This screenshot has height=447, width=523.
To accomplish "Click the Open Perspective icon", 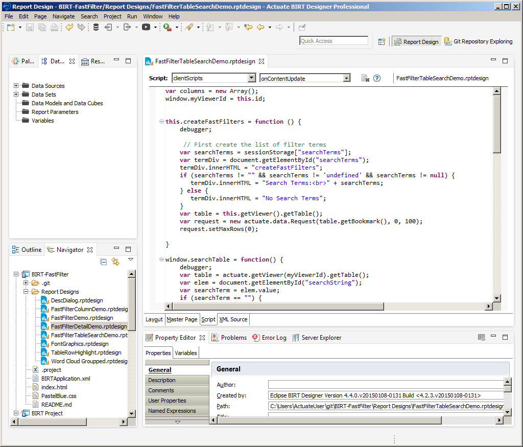I will click(382, 42).
